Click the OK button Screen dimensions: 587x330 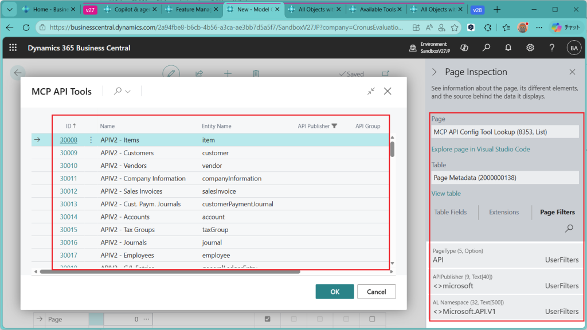point(334,292)
